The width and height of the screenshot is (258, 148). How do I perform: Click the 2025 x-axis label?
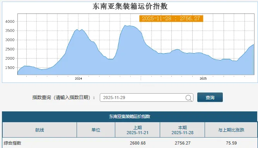pyautogui.click(x=203, y=79)
